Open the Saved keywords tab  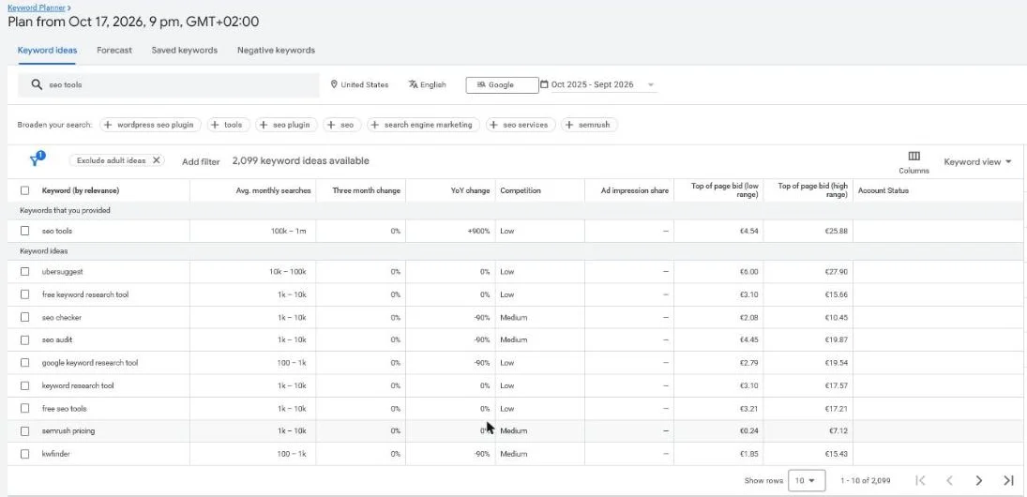click(x=184, y=50)
